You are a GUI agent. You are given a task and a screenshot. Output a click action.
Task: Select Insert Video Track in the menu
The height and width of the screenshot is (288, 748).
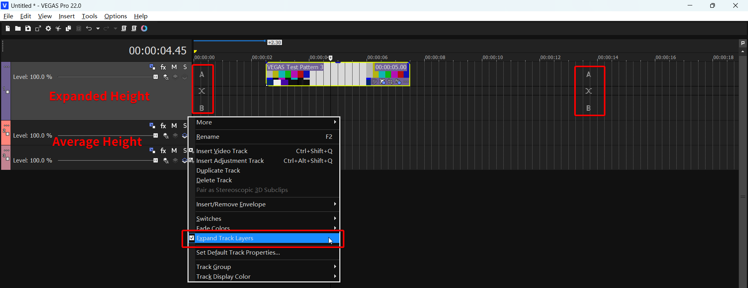pyautogui.click(x=222, y=151)
